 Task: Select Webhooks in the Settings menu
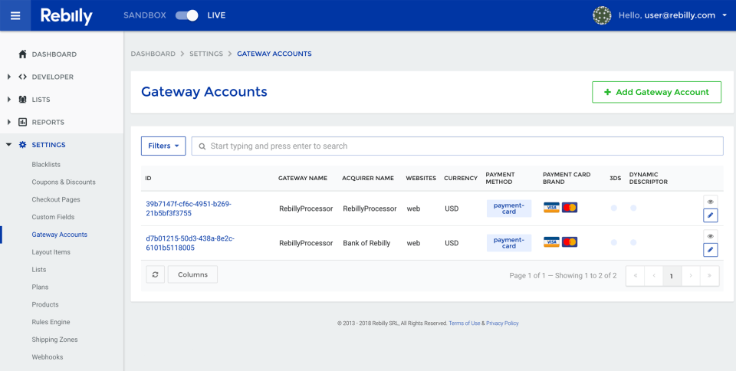click(48, 357)
